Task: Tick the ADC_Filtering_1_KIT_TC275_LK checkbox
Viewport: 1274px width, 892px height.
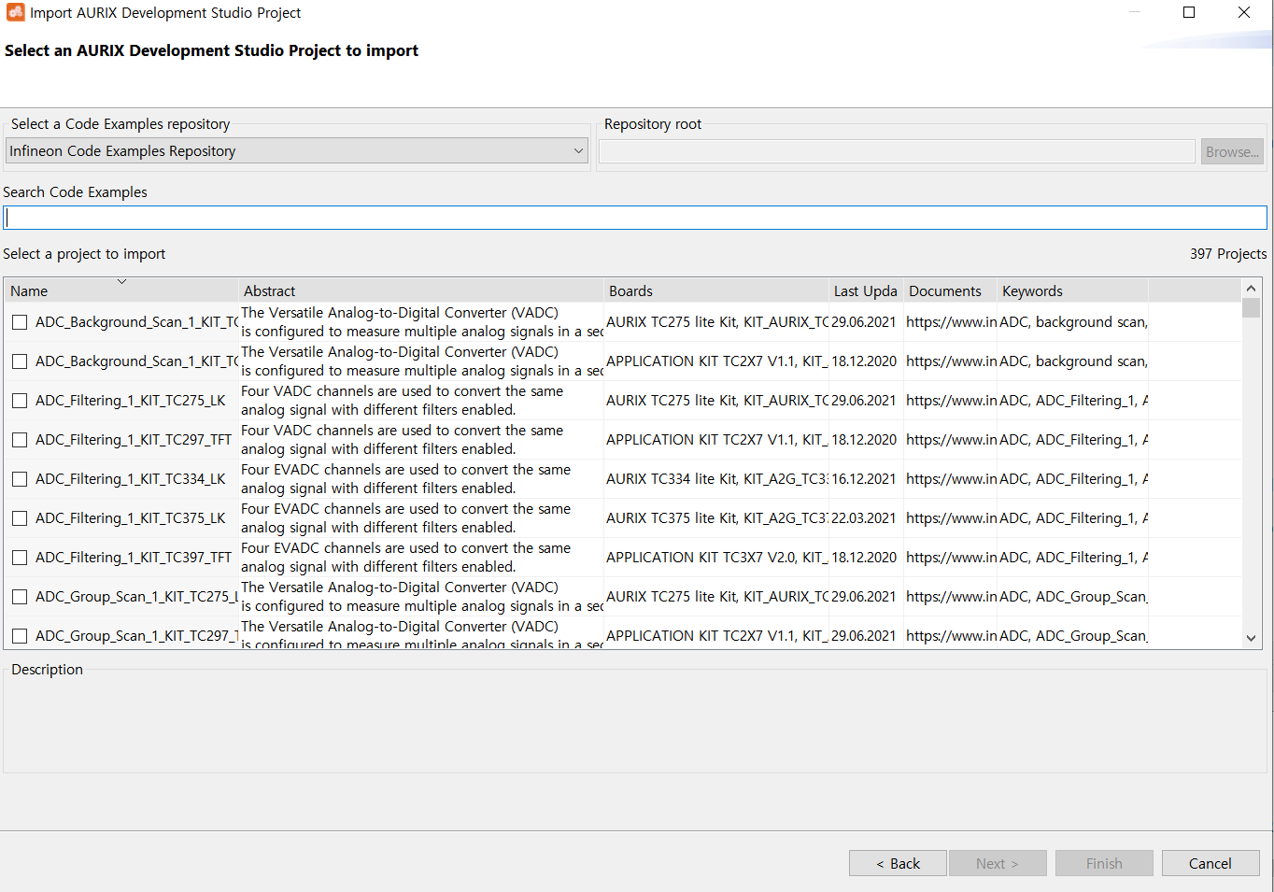Action: point(20,401)
